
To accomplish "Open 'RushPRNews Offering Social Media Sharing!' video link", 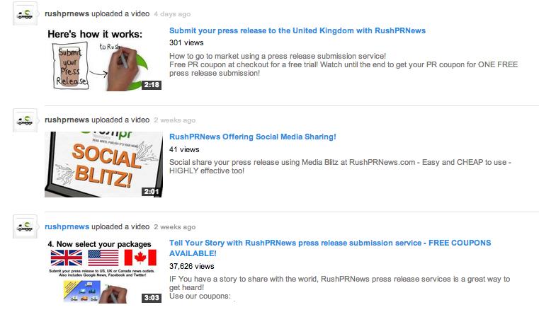I will [253, 137].
